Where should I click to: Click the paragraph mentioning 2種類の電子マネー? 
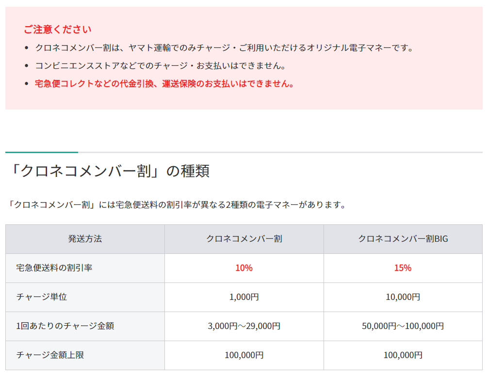176,205
